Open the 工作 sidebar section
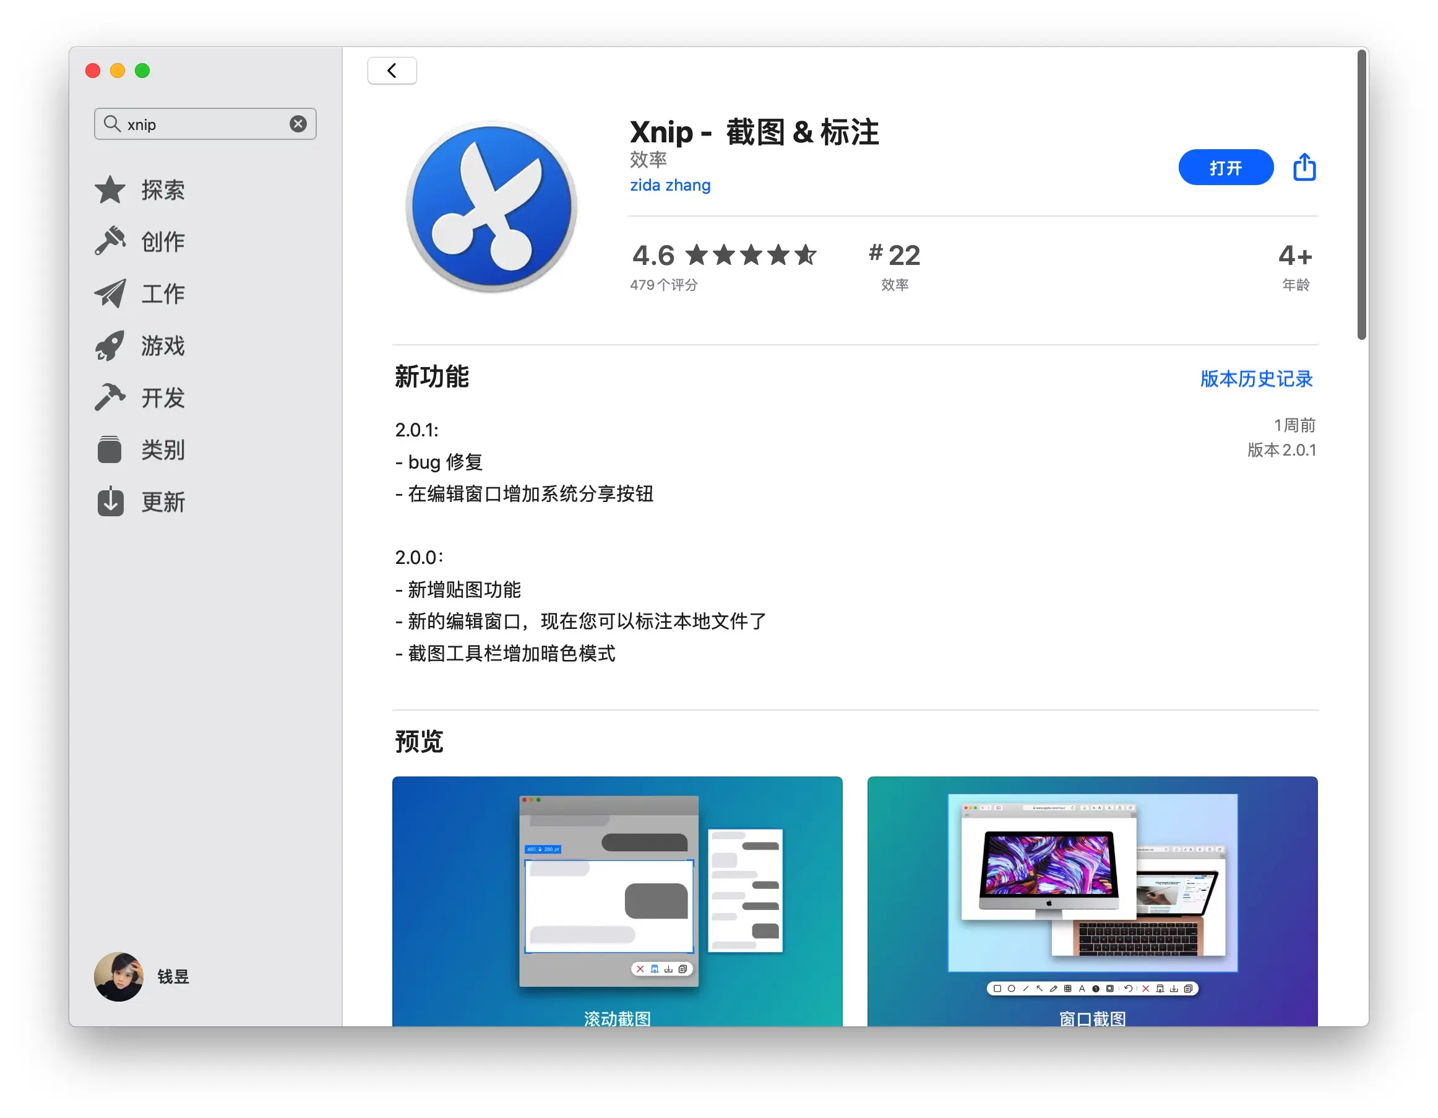This screenshot has height=1118, width=1438. coord(163,293)
